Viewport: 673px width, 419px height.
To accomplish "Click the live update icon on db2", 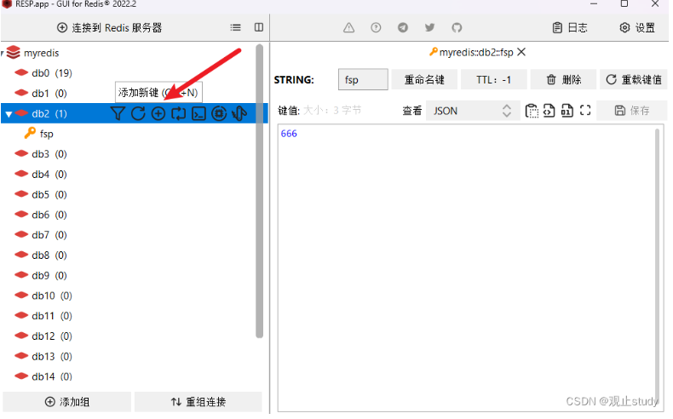I will 179,113.
